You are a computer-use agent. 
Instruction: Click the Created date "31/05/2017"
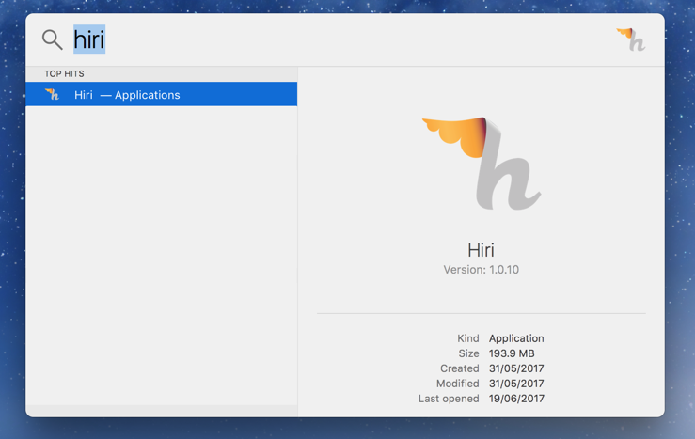[516, 368]
